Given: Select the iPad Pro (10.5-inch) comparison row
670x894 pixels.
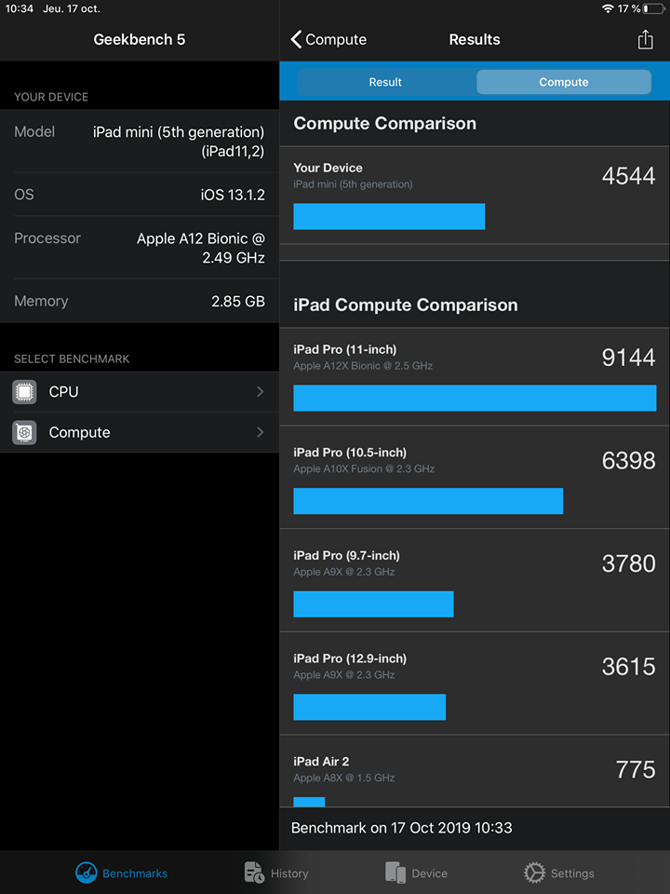Looking at the screenshot, I should click(x=475, y=481).
